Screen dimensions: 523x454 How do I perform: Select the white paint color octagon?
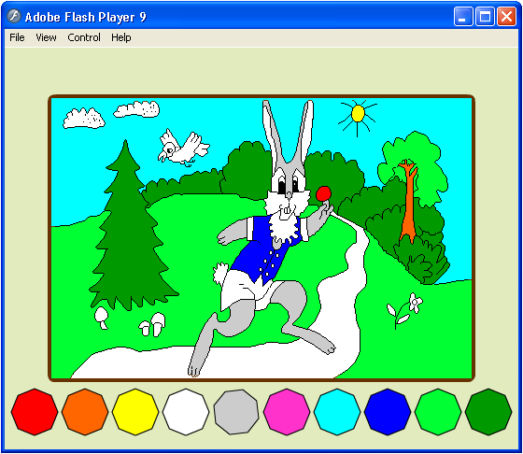(x=186, y=412)
